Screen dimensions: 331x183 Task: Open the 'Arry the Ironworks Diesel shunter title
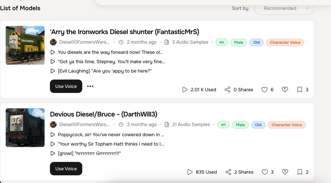point(124,32)
